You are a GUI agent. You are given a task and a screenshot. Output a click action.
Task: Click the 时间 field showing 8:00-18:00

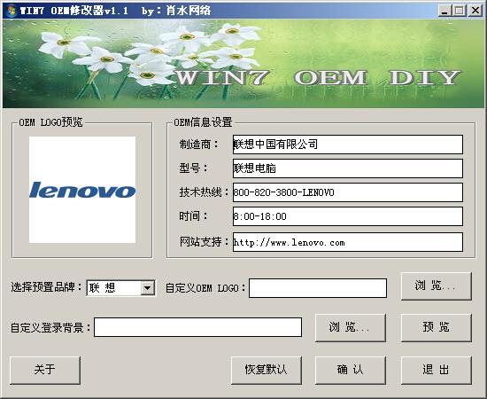348,216
